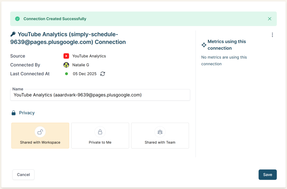Click the metrics icon in right panel
This screenshot has width=287, height=189.
coord(204,45)
